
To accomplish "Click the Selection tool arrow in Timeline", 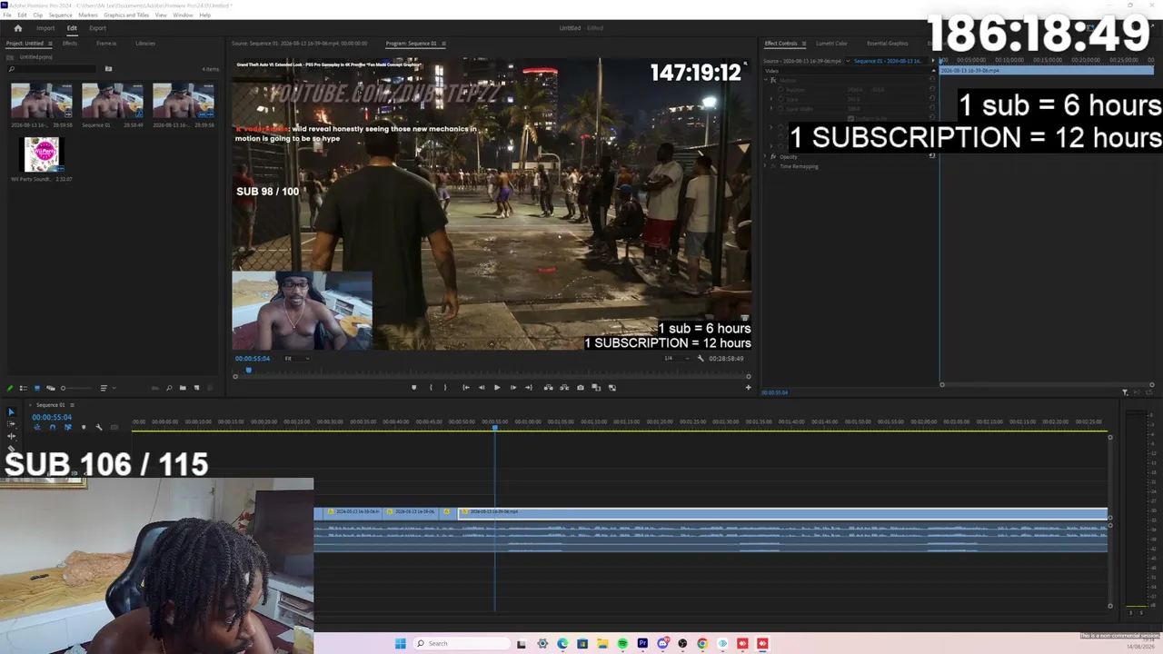I will (x=11, y=412).
